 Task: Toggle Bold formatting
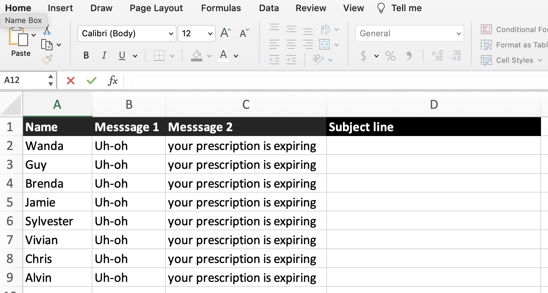coord(86,55)
